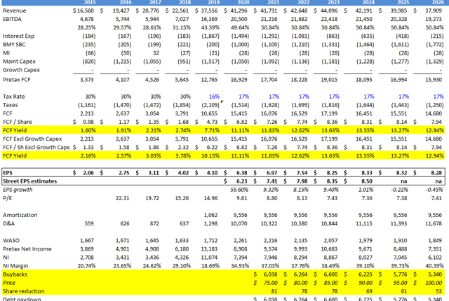Select the WASO row label

click(11, 241)
